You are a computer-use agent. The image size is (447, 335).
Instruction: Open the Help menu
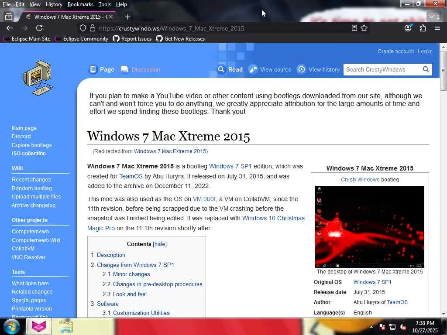coord(121,4)
